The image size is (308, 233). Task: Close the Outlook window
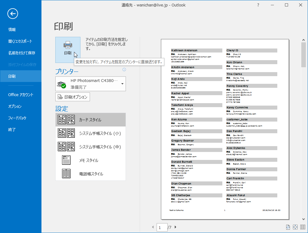pyautogui.click(x=301, y=5)
